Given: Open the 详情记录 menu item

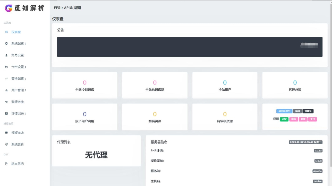Looking at the screenshot, I should click(x=19, y=114).
